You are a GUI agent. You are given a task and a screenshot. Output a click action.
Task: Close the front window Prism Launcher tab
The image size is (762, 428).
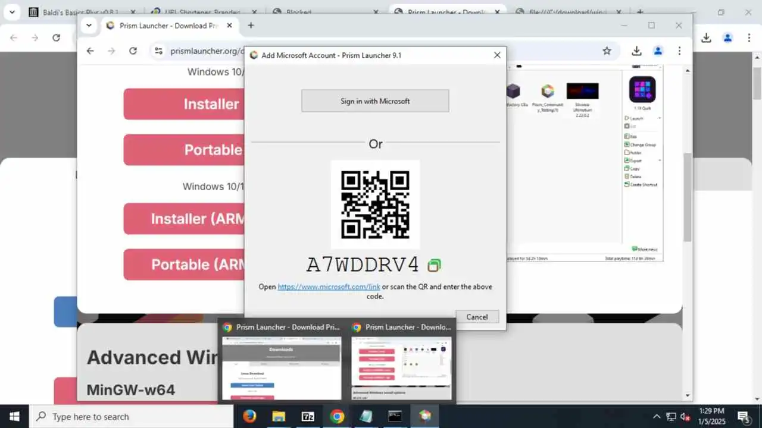coord(229,26)
